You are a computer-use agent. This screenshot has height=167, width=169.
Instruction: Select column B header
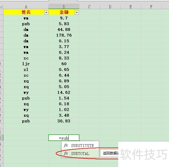click(64, 7)
